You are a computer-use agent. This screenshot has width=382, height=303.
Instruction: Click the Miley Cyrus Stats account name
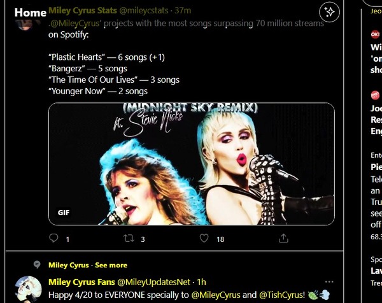tap(83, 10)
